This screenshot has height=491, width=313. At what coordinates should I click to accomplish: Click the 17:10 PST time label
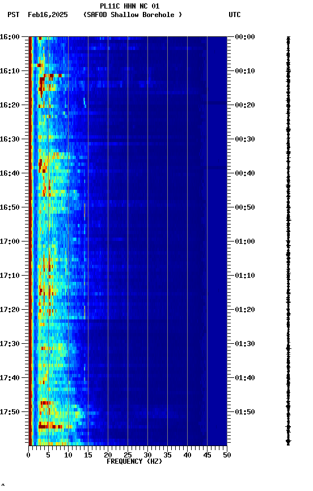click(x=10, y=276)
